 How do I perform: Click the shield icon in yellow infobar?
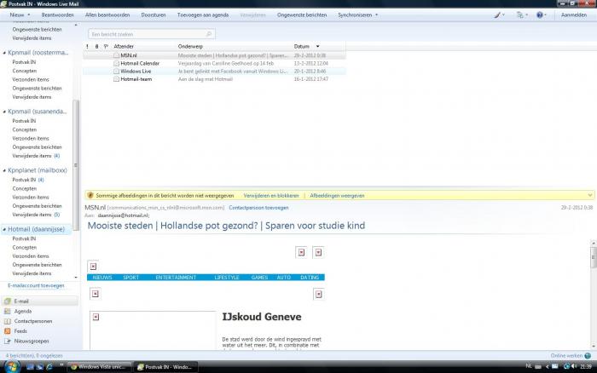point(90,195)
